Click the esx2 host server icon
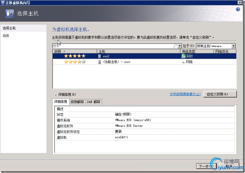The width and height of the screenshot is (245, 173). 99,56
